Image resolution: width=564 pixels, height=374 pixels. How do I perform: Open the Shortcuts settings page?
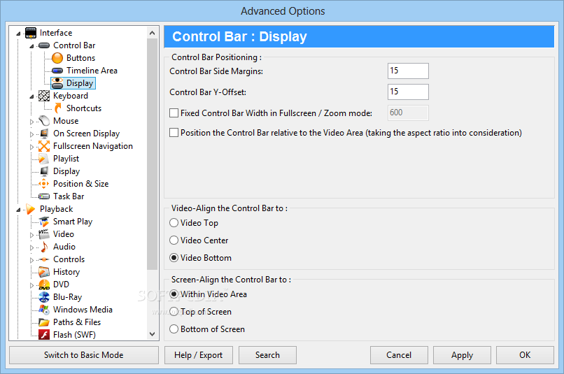(84, 108)
